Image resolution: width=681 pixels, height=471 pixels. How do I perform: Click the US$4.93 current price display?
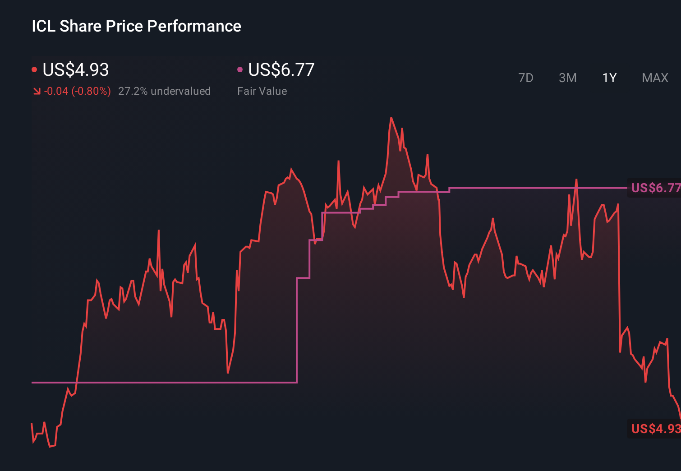75,69
